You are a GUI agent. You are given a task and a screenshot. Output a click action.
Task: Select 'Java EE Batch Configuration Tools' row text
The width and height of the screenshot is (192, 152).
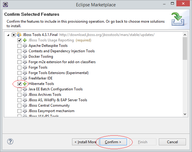pos(55,89)
